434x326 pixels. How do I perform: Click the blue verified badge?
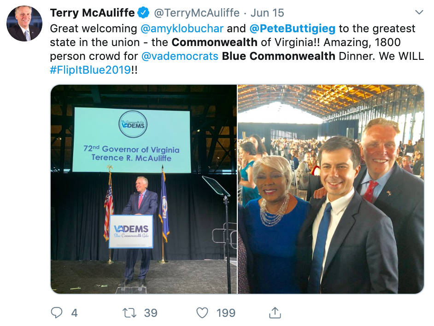144,13
